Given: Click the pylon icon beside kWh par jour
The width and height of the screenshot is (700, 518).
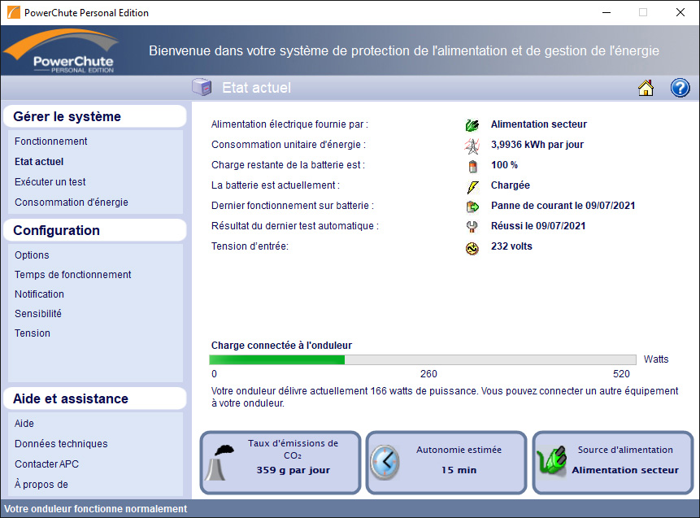Looking at the screenshot, I should point(472,145).
